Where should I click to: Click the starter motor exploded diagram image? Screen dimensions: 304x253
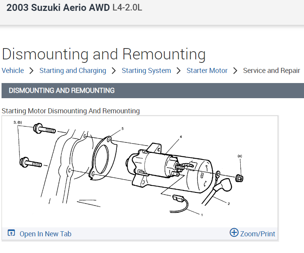pyautogui.click(x=140, y=171)
